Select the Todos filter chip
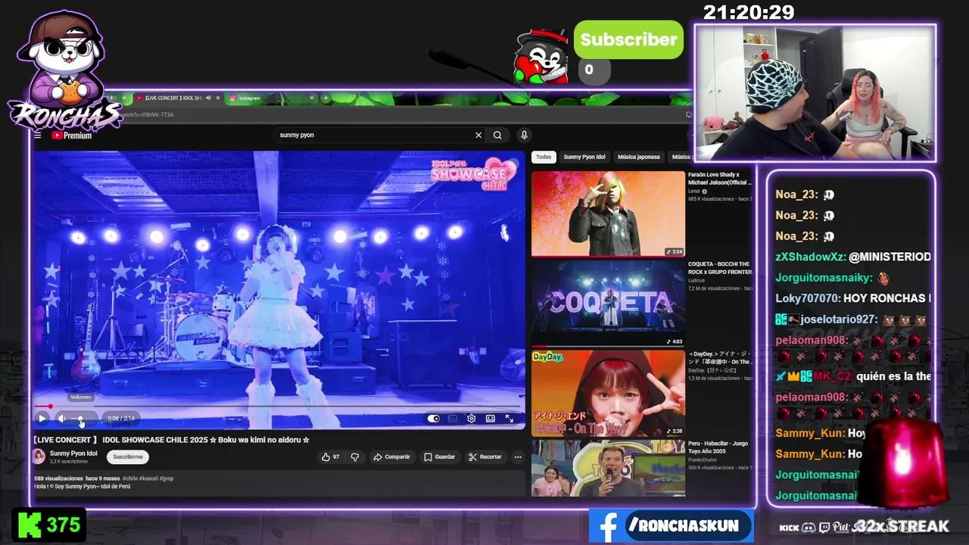This screenshot has height=545, width=969. coord(544,157)
